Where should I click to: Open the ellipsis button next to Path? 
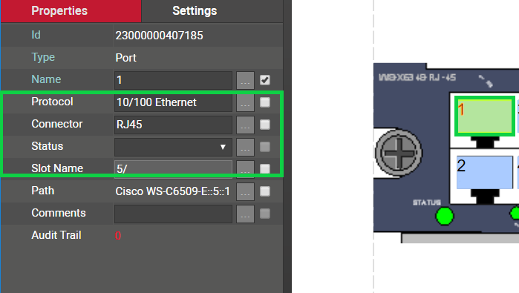pyautogui.click(x=245, y=191)
